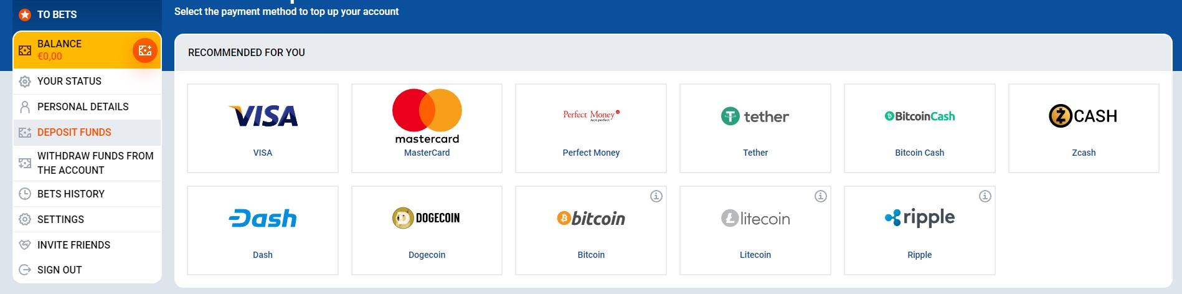1182x294 pixels.
Task: Open the Settings menu entry
Action: (x=87, y=219)
